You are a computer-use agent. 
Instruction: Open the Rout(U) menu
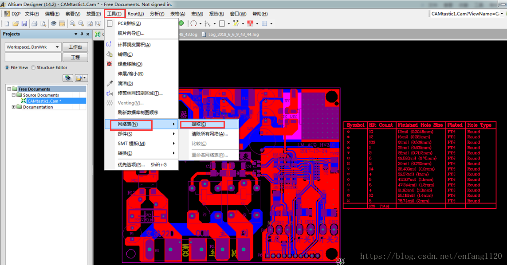135,14
